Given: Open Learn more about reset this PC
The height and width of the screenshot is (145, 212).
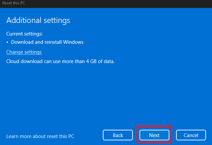Looking at the screenshot, I should pos(40,136).
